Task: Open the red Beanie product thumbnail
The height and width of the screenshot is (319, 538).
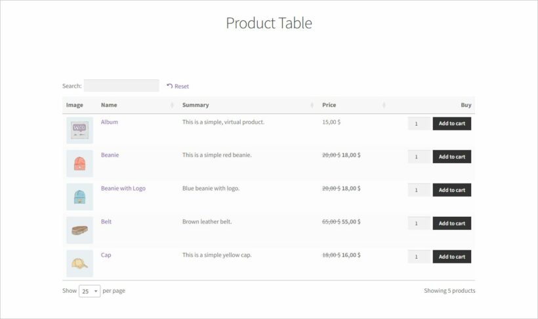Action: (x=79, y=164)
